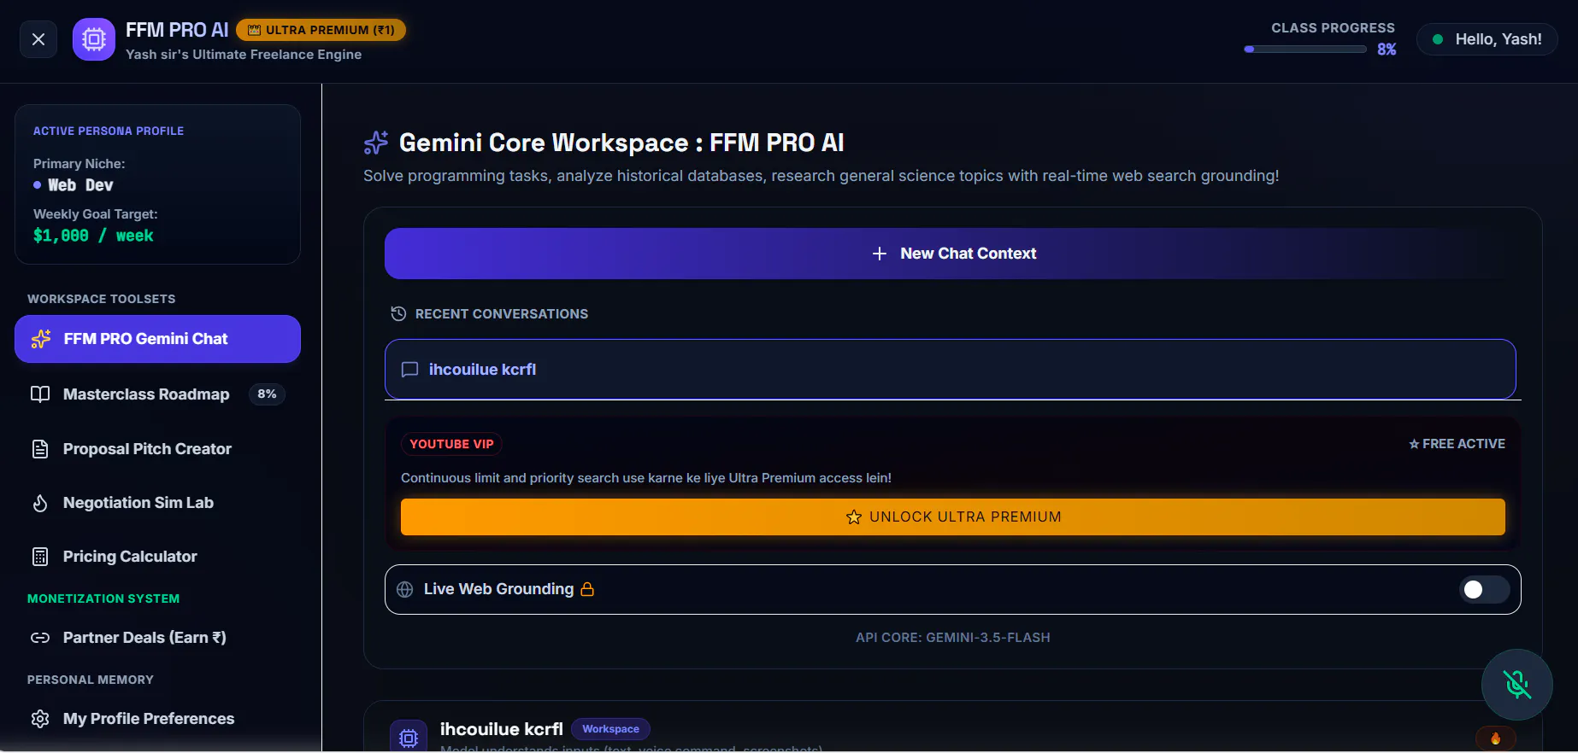Select FFM PRO Gemini Chat in sidebar
Viewport: 1578px width, 753px height.
pos(157,339)
